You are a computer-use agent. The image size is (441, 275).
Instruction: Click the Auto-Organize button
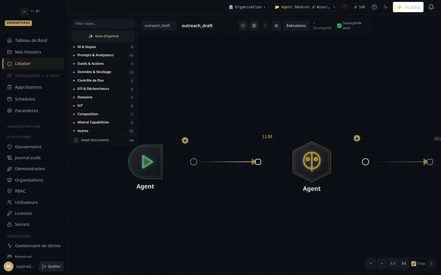103,36
